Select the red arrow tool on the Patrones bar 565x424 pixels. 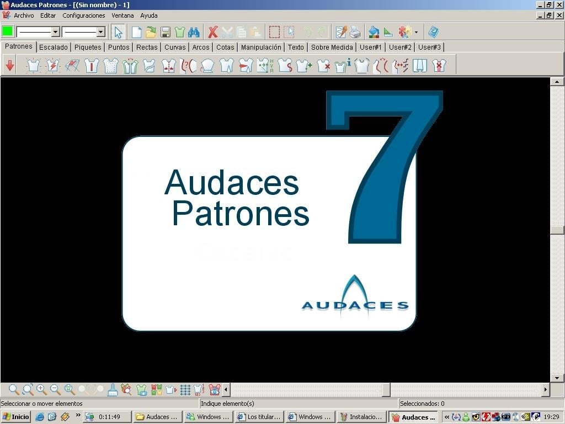(x=9, y=65)
